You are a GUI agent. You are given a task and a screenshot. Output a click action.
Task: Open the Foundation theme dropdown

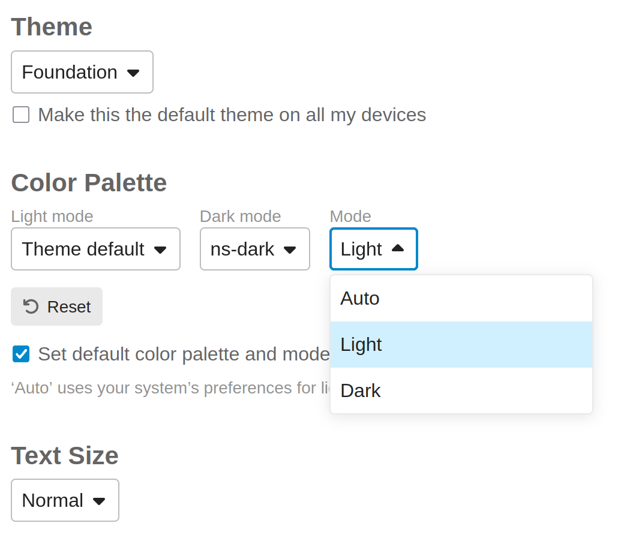click(x=82, y=72)
